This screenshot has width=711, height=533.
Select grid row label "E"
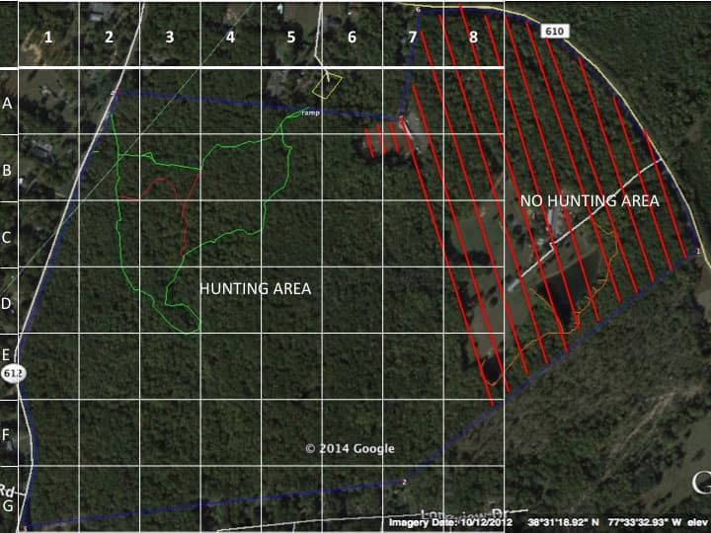(6, 355)
